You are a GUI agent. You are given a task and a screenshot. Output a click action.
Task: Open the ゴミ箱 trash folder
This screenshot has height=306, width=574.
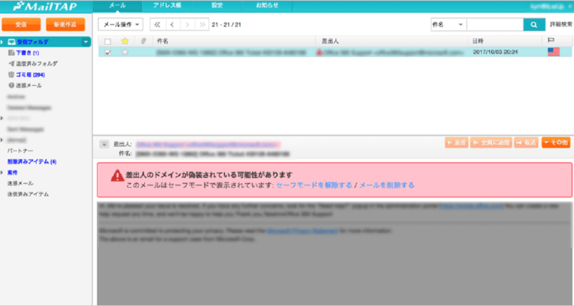[x=30, y=74]
